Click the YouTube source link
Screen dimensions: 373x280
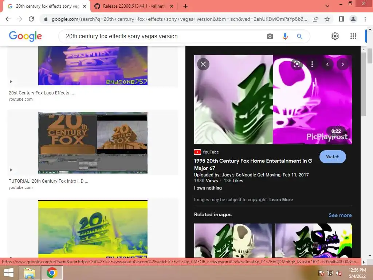click(x=207, y=152)
